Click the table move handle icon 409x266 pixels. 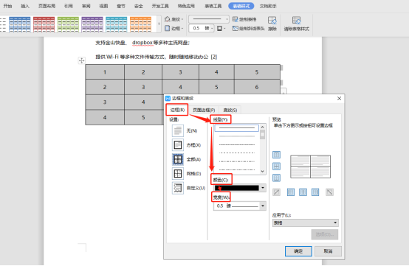[x=82, y=60]
